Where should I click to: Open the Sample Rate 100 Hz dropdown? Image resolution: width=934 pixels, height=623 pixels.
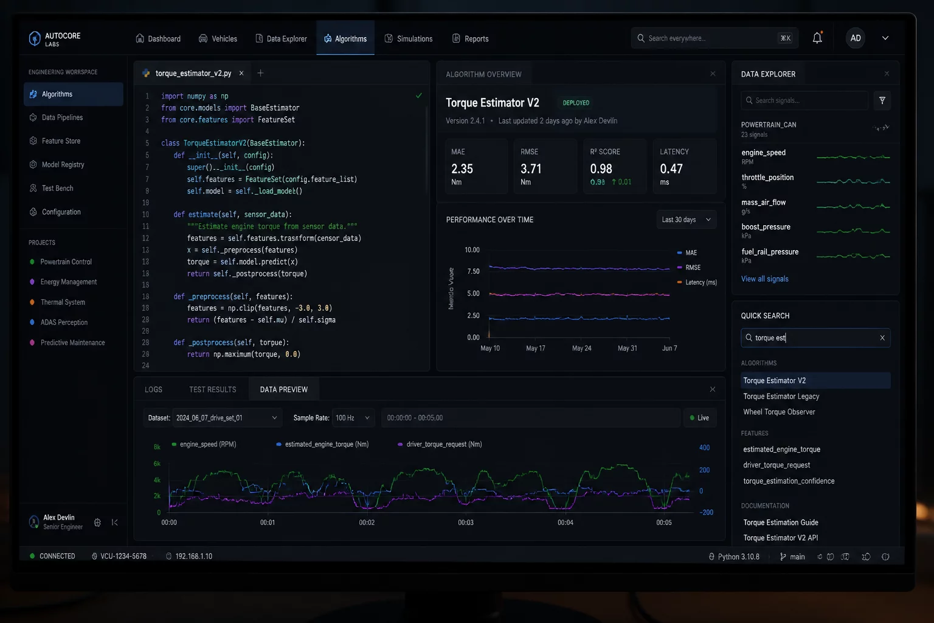[x=353, y=418]
